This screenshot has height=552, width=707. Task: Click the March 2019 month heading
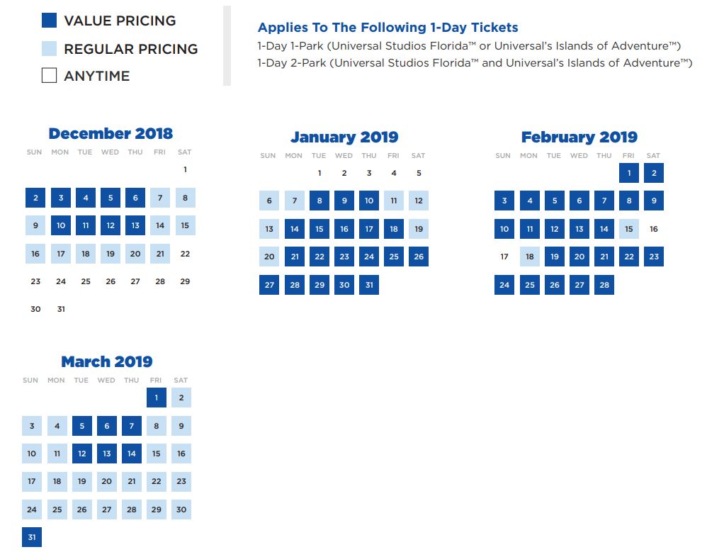pyautogui.click(x=107, y=361)
